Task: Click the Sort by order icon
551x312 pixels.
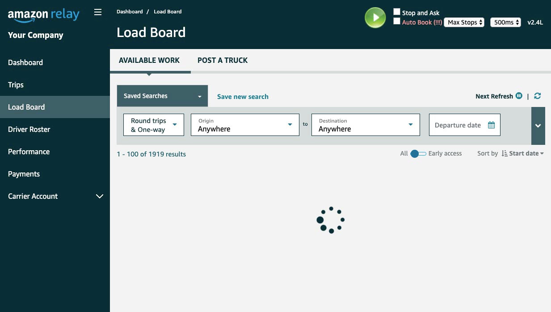Action: pos(505,153)
